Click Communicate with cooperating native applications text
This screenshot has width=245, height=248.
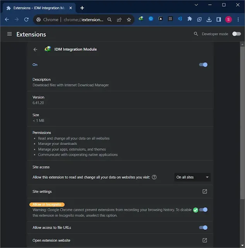(78, 155)
